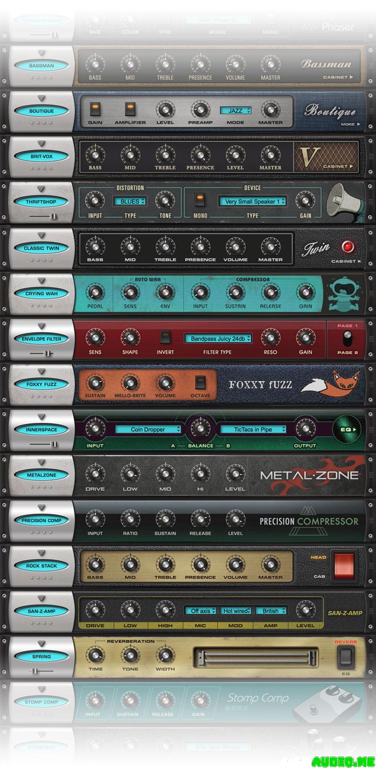Click the Envelope Filter mix slider

[42, 353]
